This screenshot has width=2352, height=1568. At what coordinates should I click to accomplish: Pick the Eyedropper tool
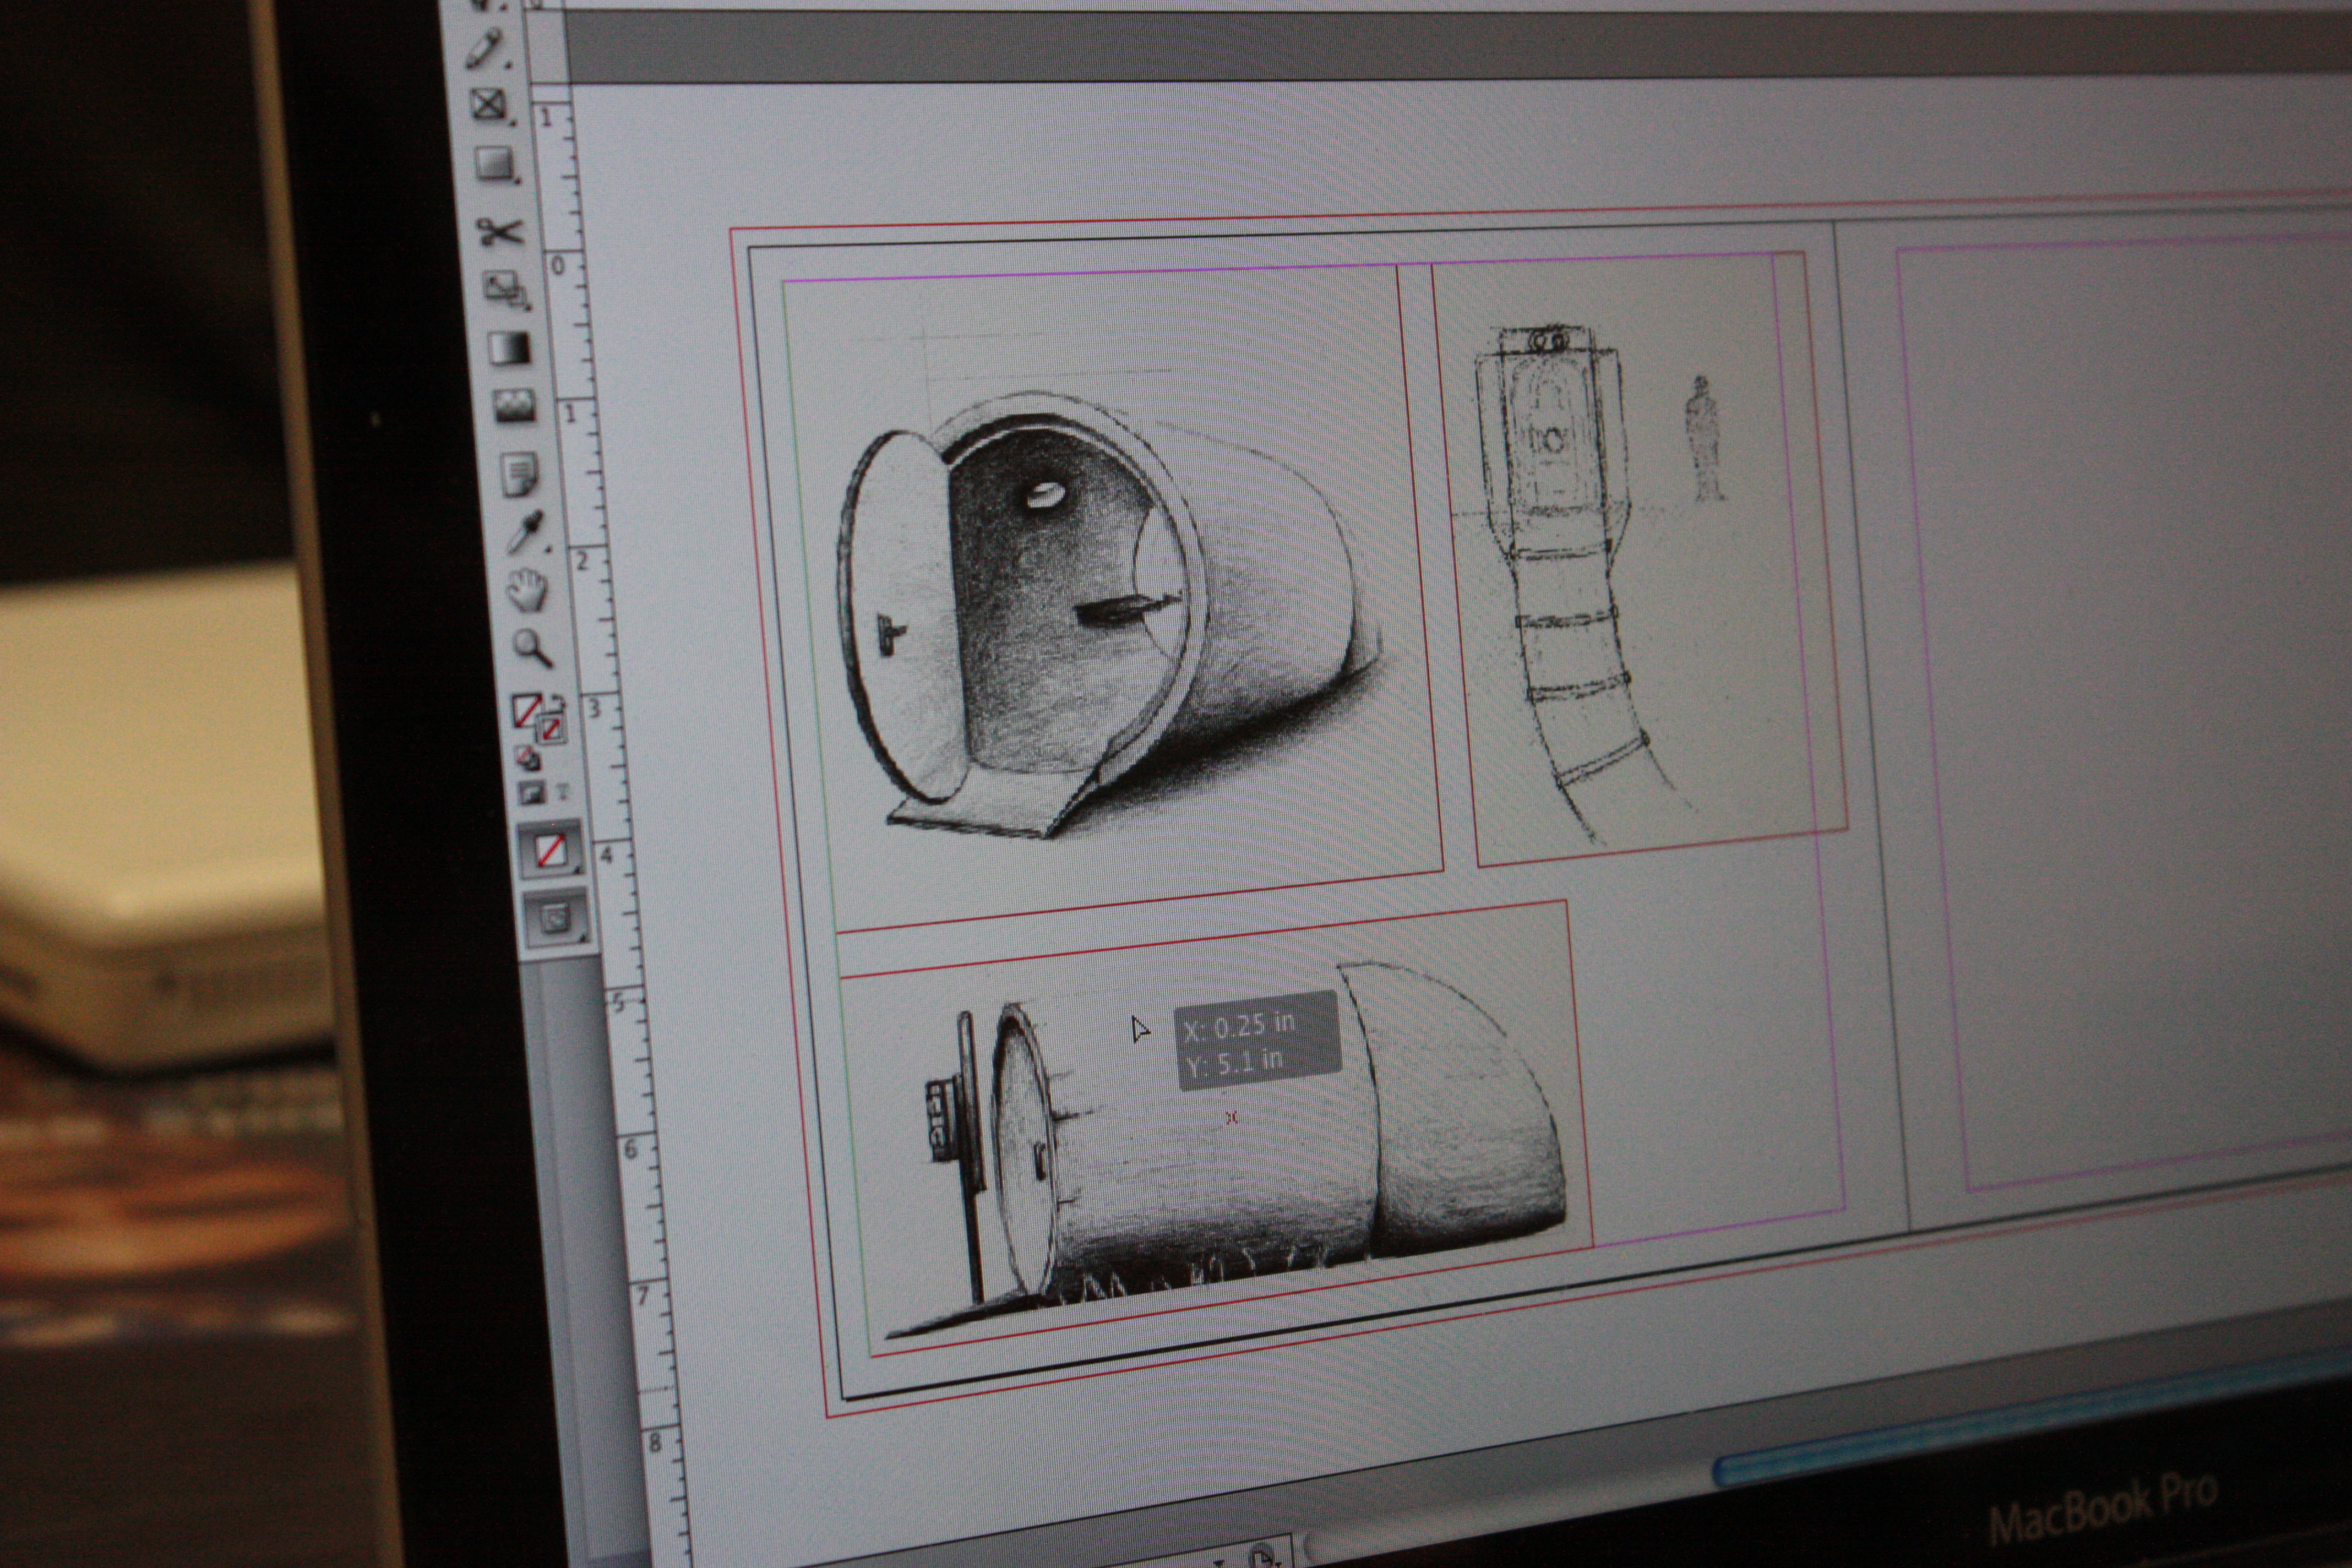tap(525, 533)
